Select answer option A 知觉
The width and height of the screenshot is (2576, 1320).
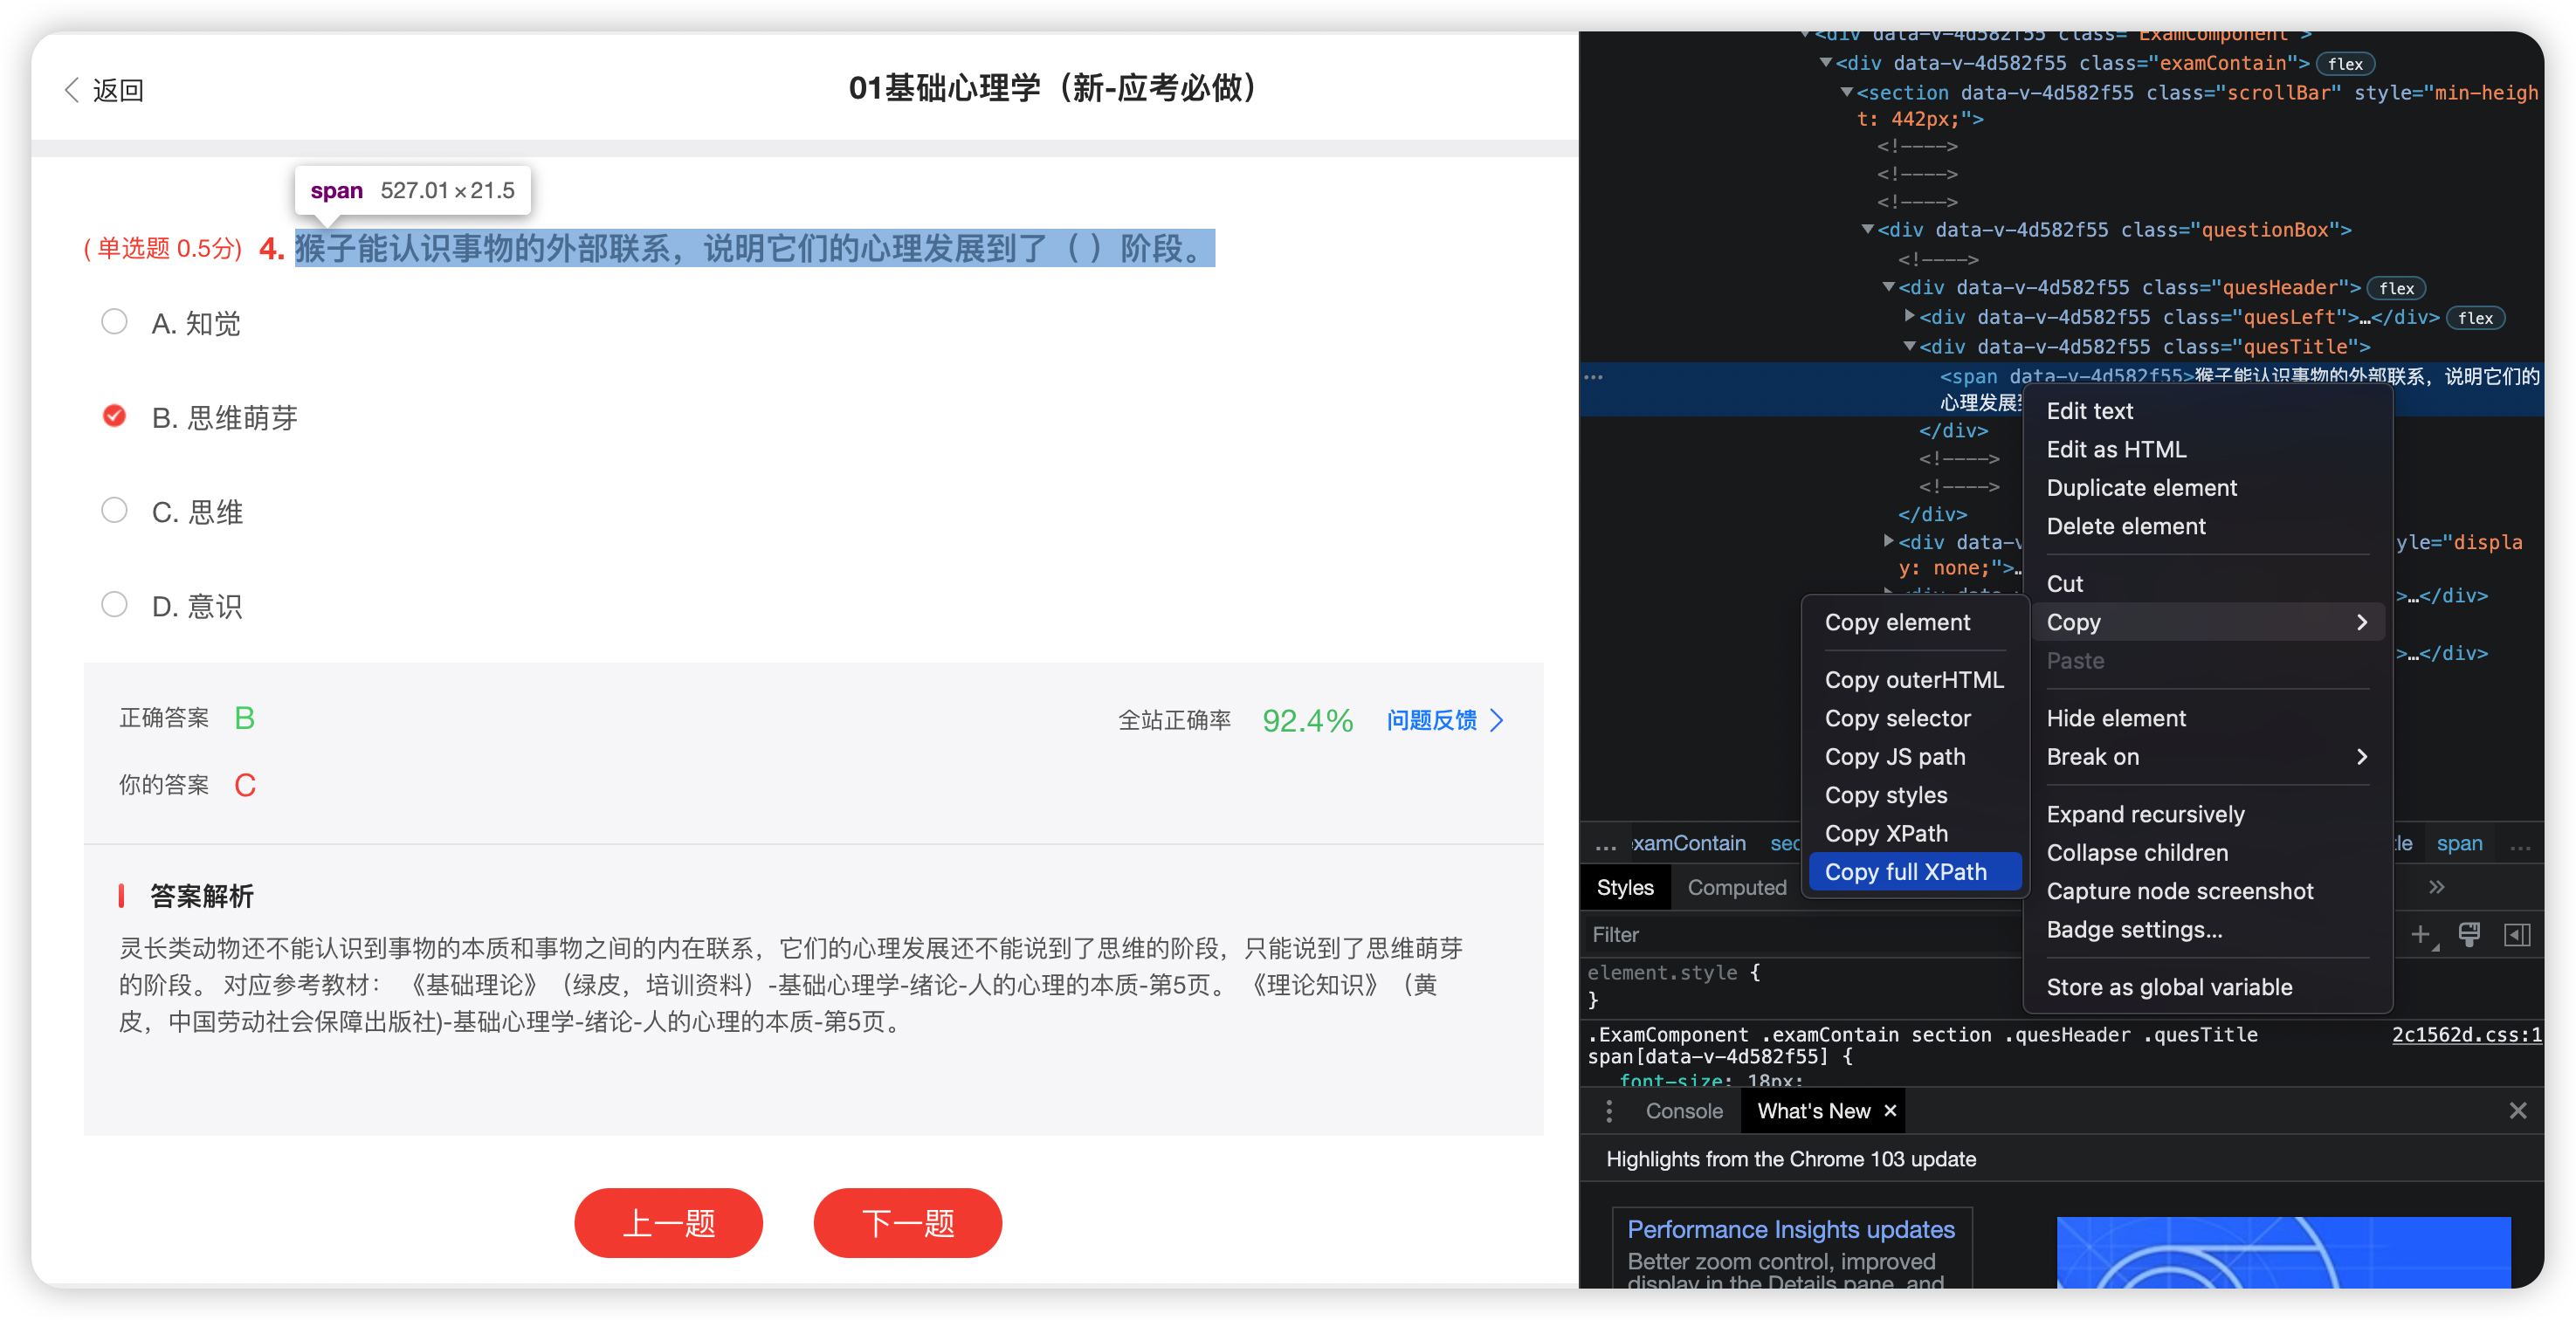(115, 322)
